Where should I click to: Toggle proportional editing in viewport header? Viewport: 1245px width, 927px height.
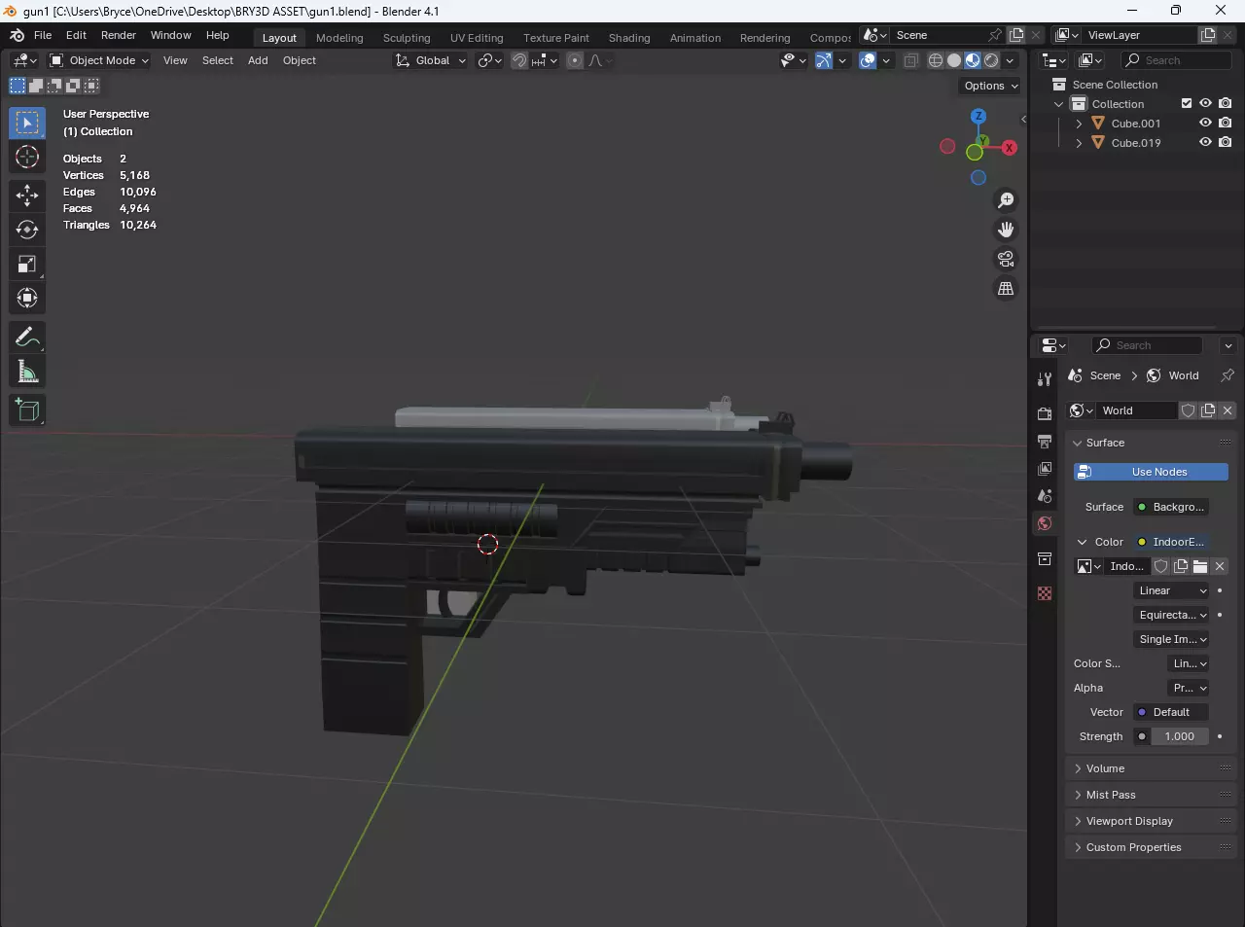[x=575, y=60]
